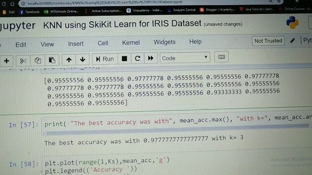
Task: Paste cells below icon
Action: [x=52, y=60]
